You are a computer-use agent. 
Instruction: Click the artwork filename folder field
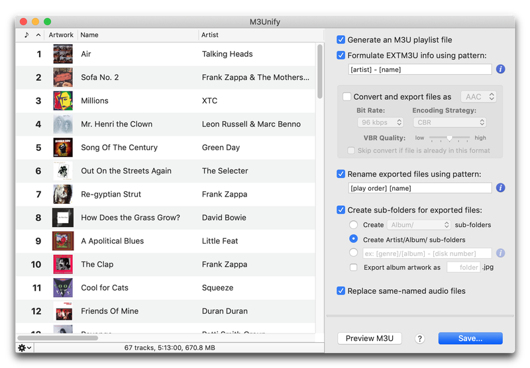[463, 267]
